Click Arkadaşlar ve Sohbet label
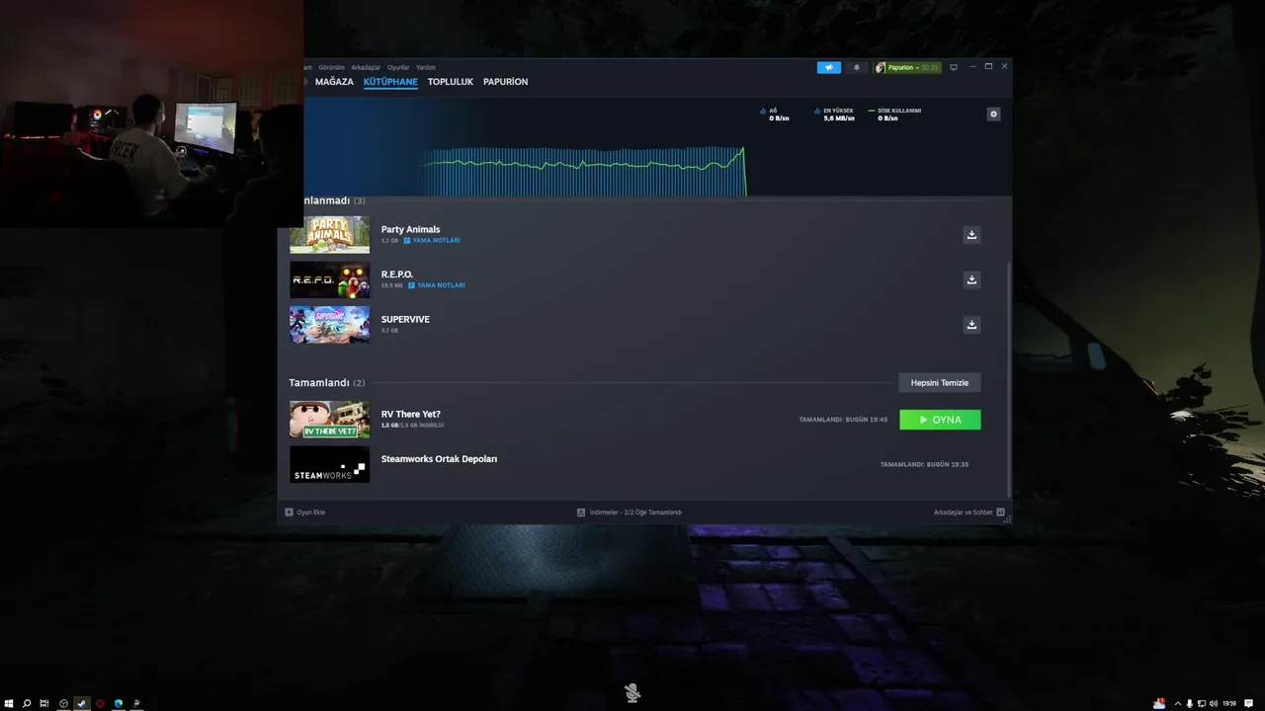The image size is (1265, 711). pos(963,513)
